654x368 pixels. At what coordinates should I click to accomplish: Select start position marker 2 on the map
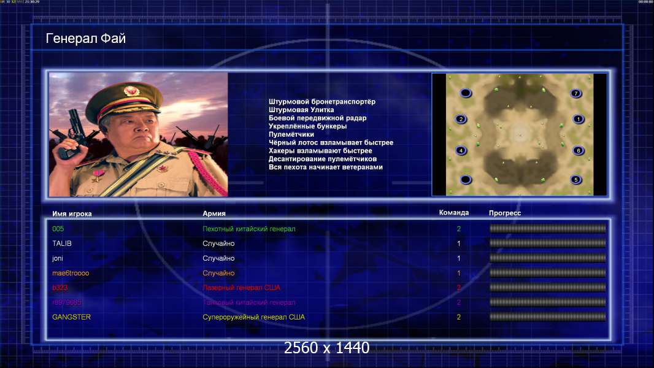(x=461, y=119)
